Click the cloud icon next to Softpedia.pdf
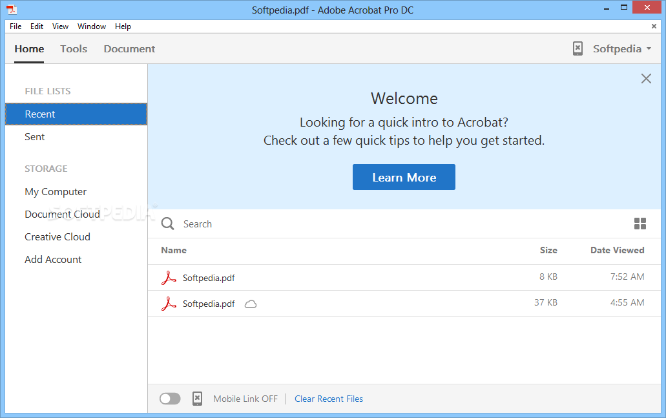The height and width of the screenshot is (418, 666). point(251,304)
